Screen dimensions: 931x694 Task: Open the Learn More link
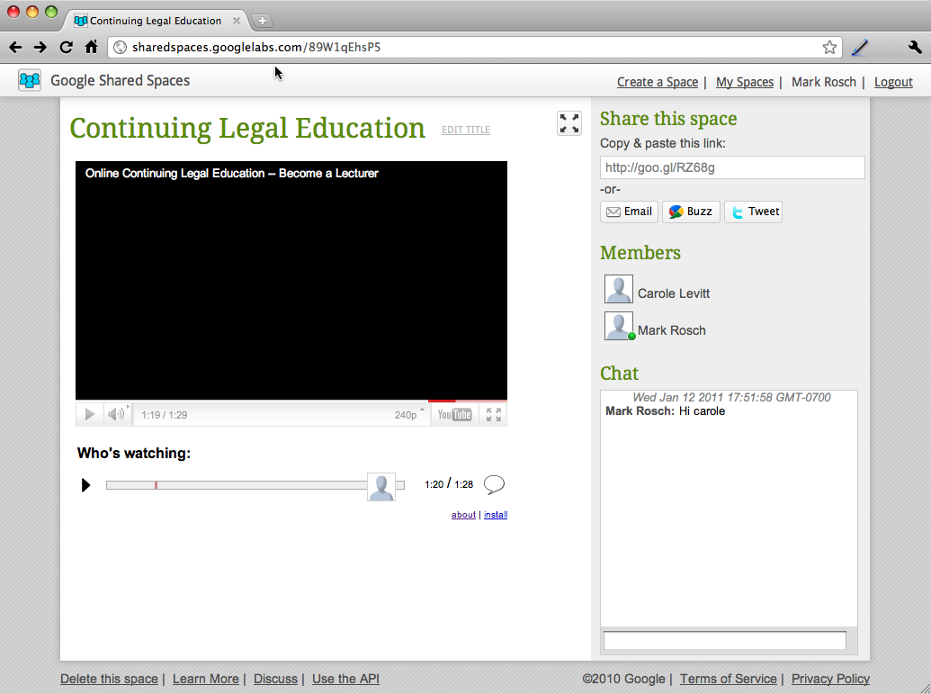point(205,679)
